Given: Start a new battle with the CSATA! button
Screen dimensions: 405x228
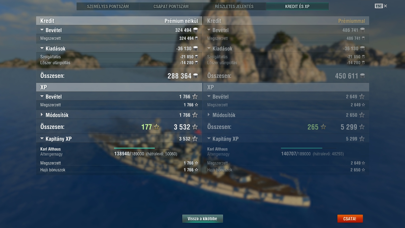Looking at the screenshot, I should (350, 219).
